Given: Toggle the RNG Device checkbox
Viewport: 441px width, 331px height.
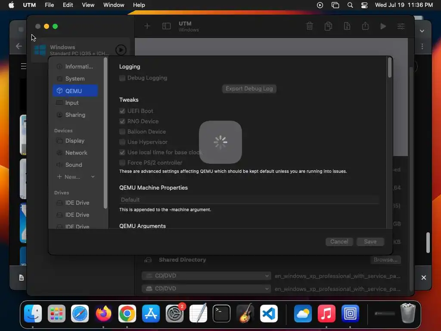Looking at the screenshot, I should (x=122, y=121).
